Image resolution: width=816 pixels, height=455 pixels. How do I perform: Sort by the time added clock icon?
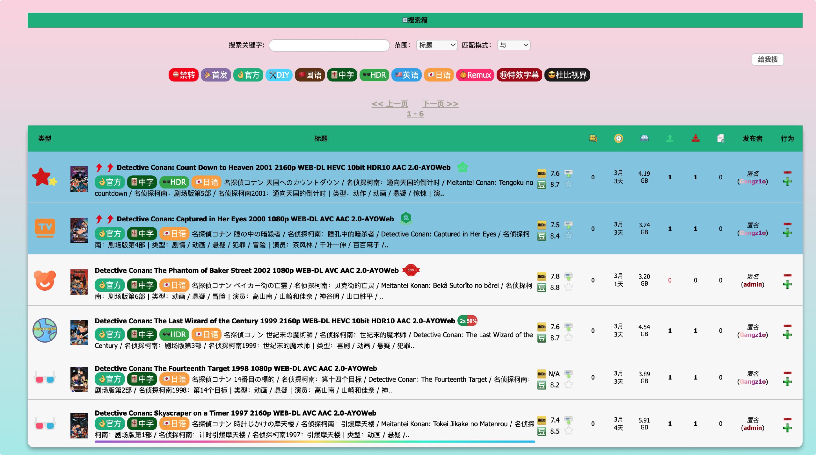tap(618, 139)
